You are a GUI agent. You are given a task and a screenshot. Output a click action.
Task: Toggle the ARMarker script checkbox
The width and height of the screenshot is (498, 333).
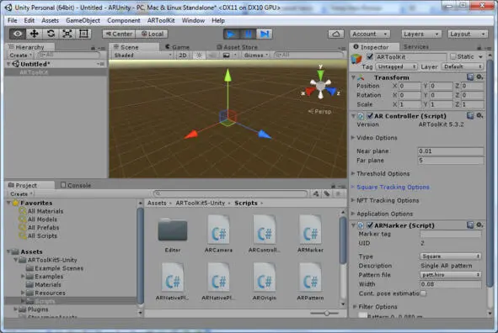pos(370,225)
